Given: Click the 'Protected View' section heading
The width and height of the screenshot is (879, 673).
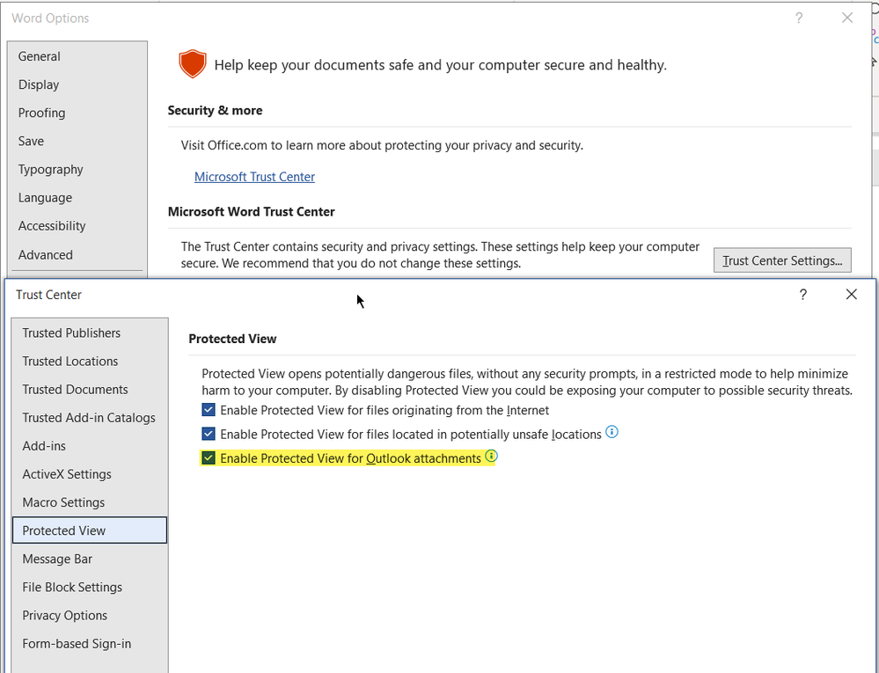Looking at the screenshot, I should [232, 339].
